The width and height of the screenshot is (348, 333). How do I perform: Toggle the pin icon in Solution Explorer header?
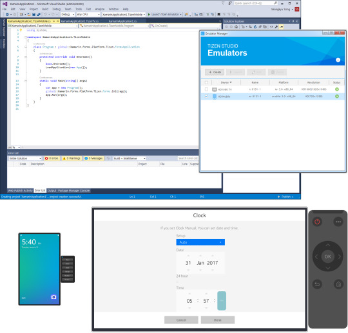tap(293, 21)
